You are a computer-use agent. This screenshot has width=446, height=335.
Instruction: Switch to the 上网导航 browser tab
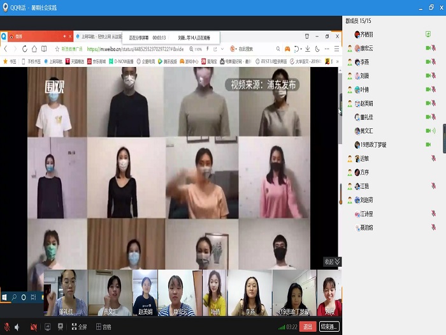98,36
